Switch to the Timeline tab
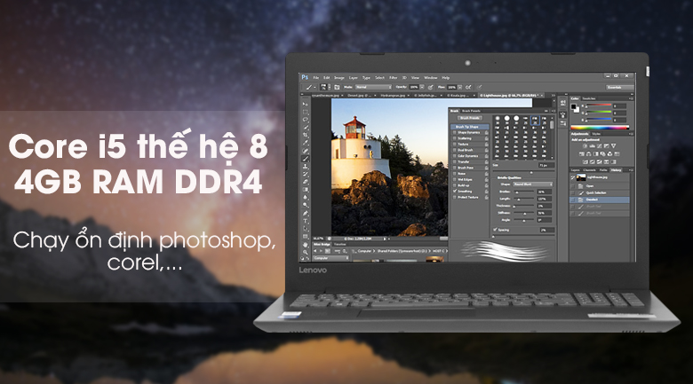Viewport: 693px width, 384px height. pyautogui.click(x=340, y=244)
